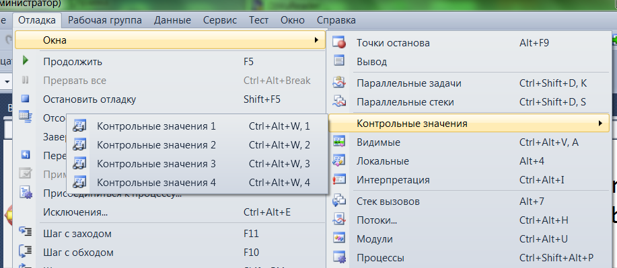Select Стек вызовов entry
This screenshot has width=617, height=268.
469,202
